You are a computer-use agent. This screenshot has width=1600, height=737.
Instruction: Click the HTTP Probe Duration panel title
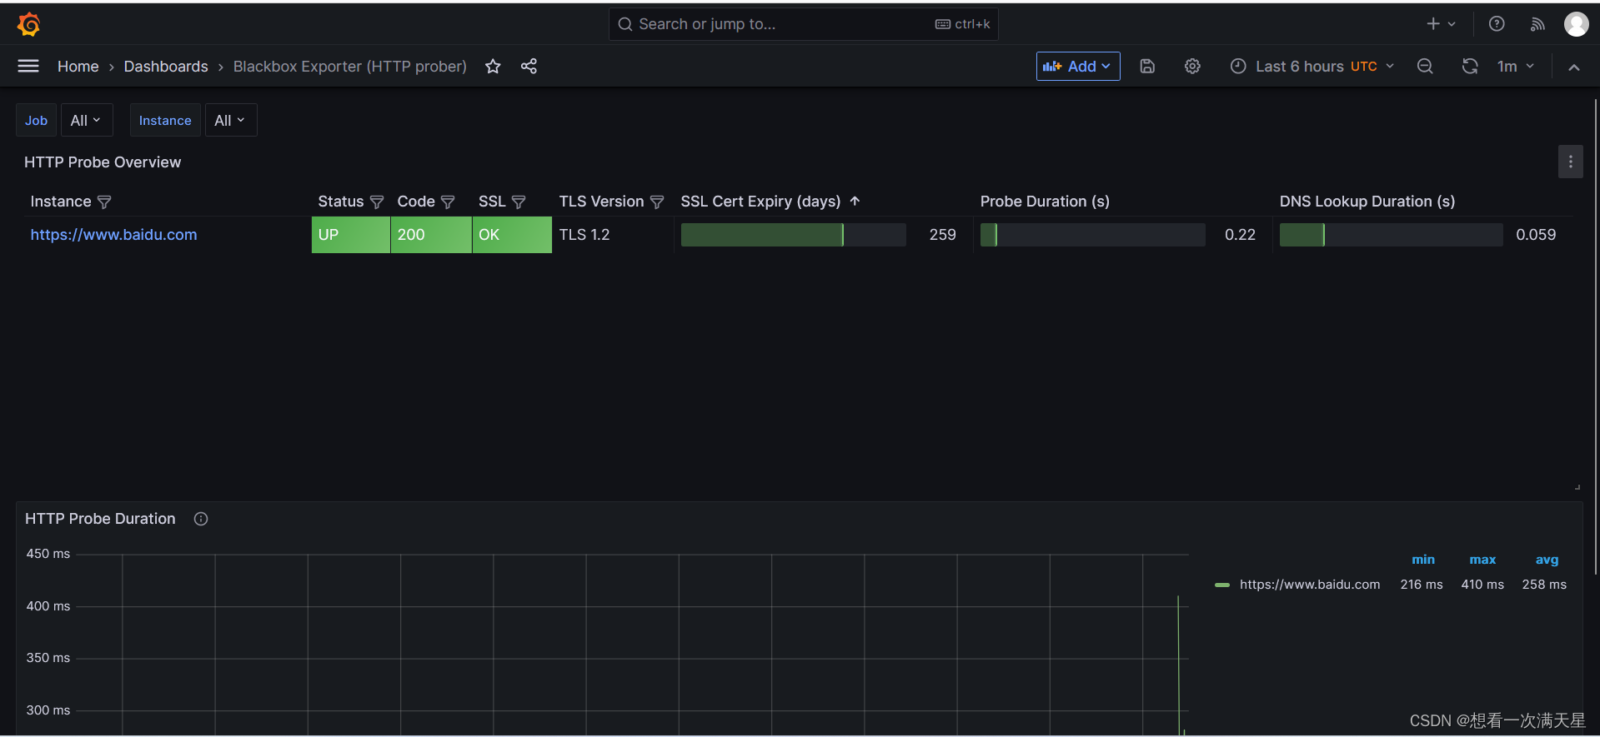tap(100, 519)
